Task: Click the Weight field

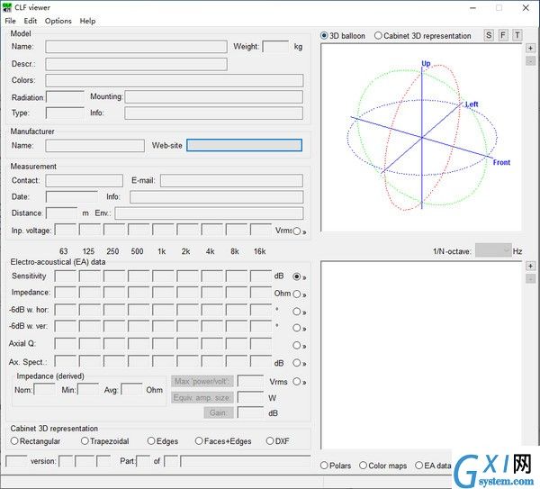Action: tap(275, 47)
